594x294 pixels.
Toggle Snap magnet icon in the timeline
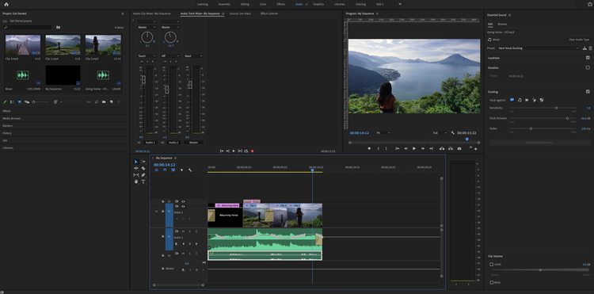click(165, 170)
